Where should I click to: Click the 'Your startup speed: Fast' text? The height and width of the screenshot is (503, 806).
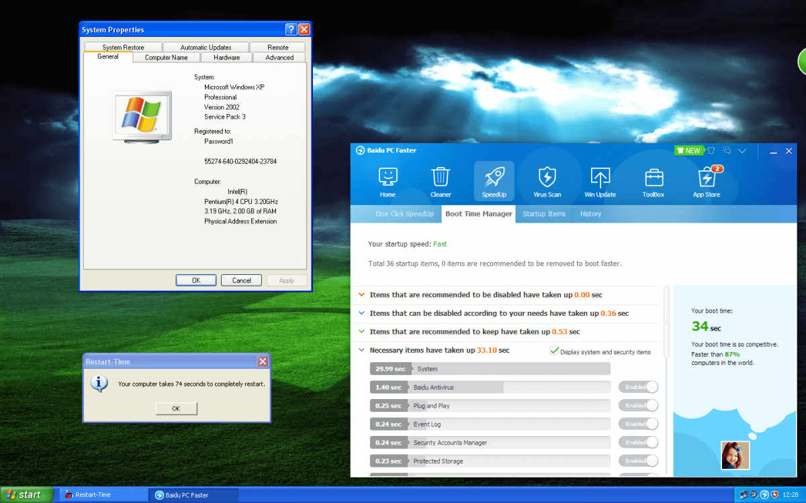coord(407,244)
